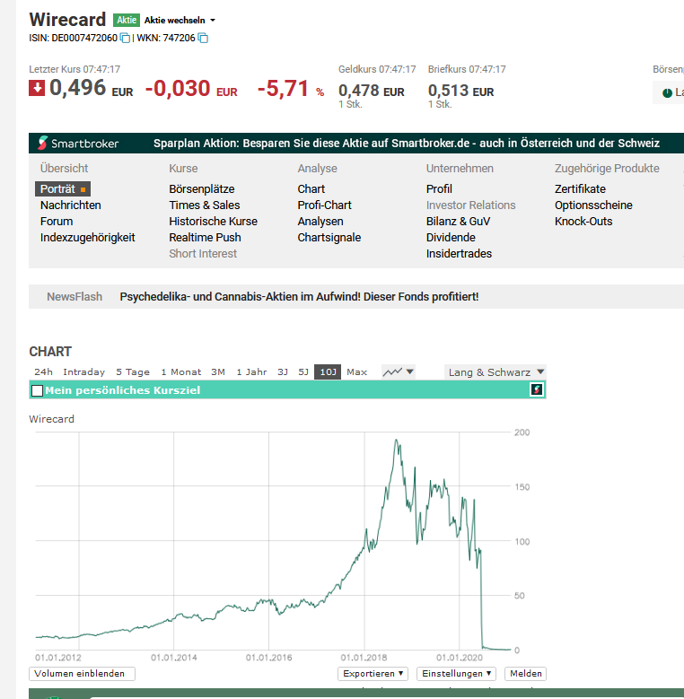This screenshot has height=699, width=684.
Task: Select the 1 Monat chart range
Action: pos(181,371)
